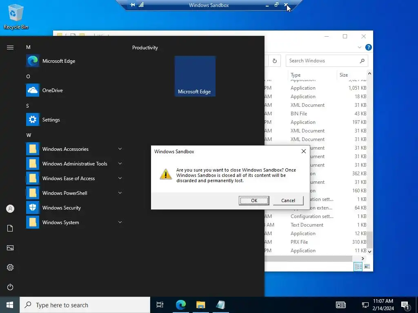The width and height of the screenshot is (418, 313).
Task: Click the W letter heading in app list
Action: coord(29,135)
